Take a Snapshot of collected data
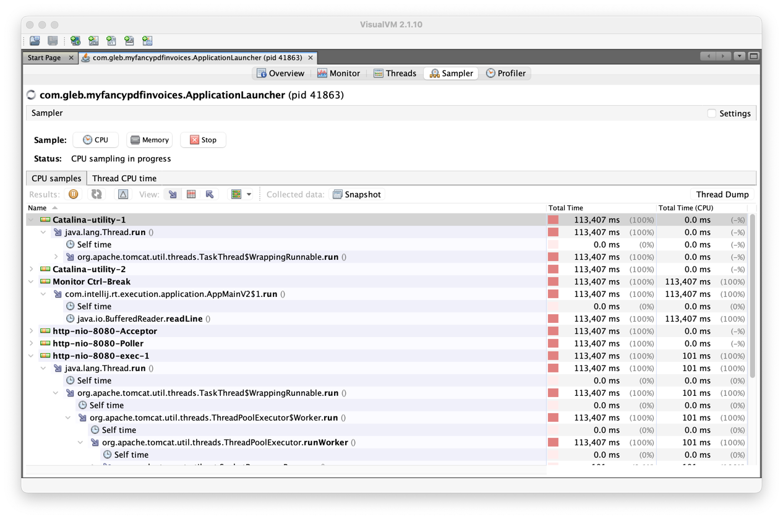Image resolution: width=783 pixels, height=519 pixels. click(357, 194)
